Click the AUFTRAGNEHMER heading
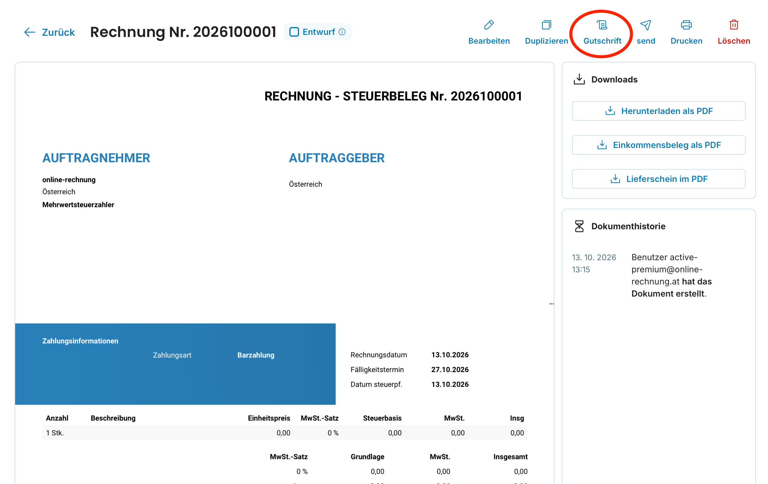Image resolution: width=768 pixels, height=484 pixels. (96, 158)
